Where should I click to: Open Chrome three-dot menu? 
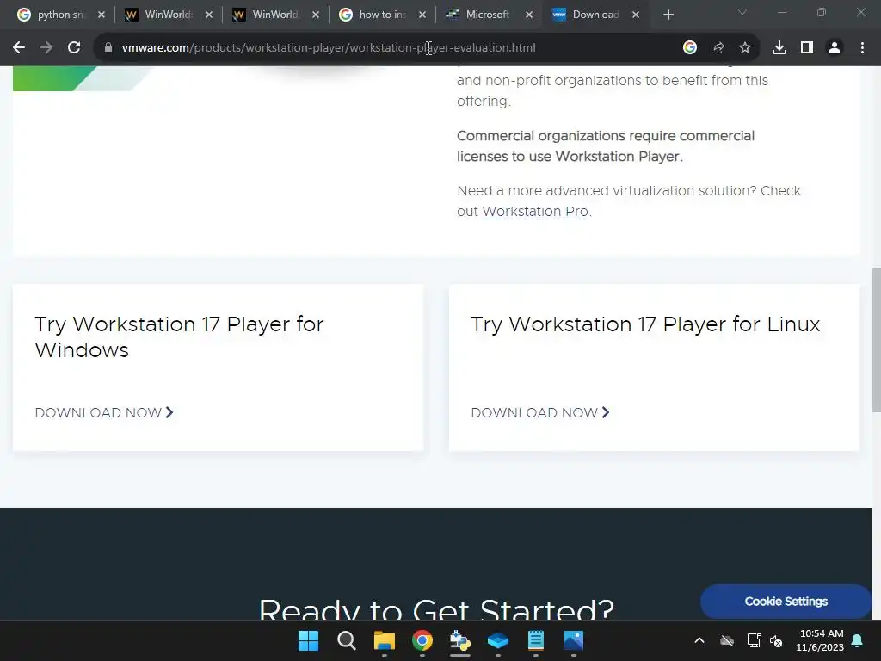click(862, 48)
